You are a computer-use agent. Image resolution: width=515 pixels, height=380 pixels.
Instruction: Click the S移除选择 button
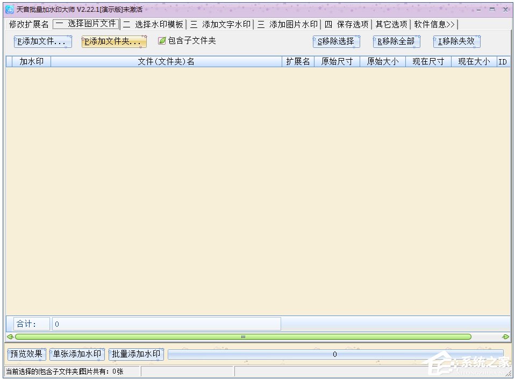point(337,42)
